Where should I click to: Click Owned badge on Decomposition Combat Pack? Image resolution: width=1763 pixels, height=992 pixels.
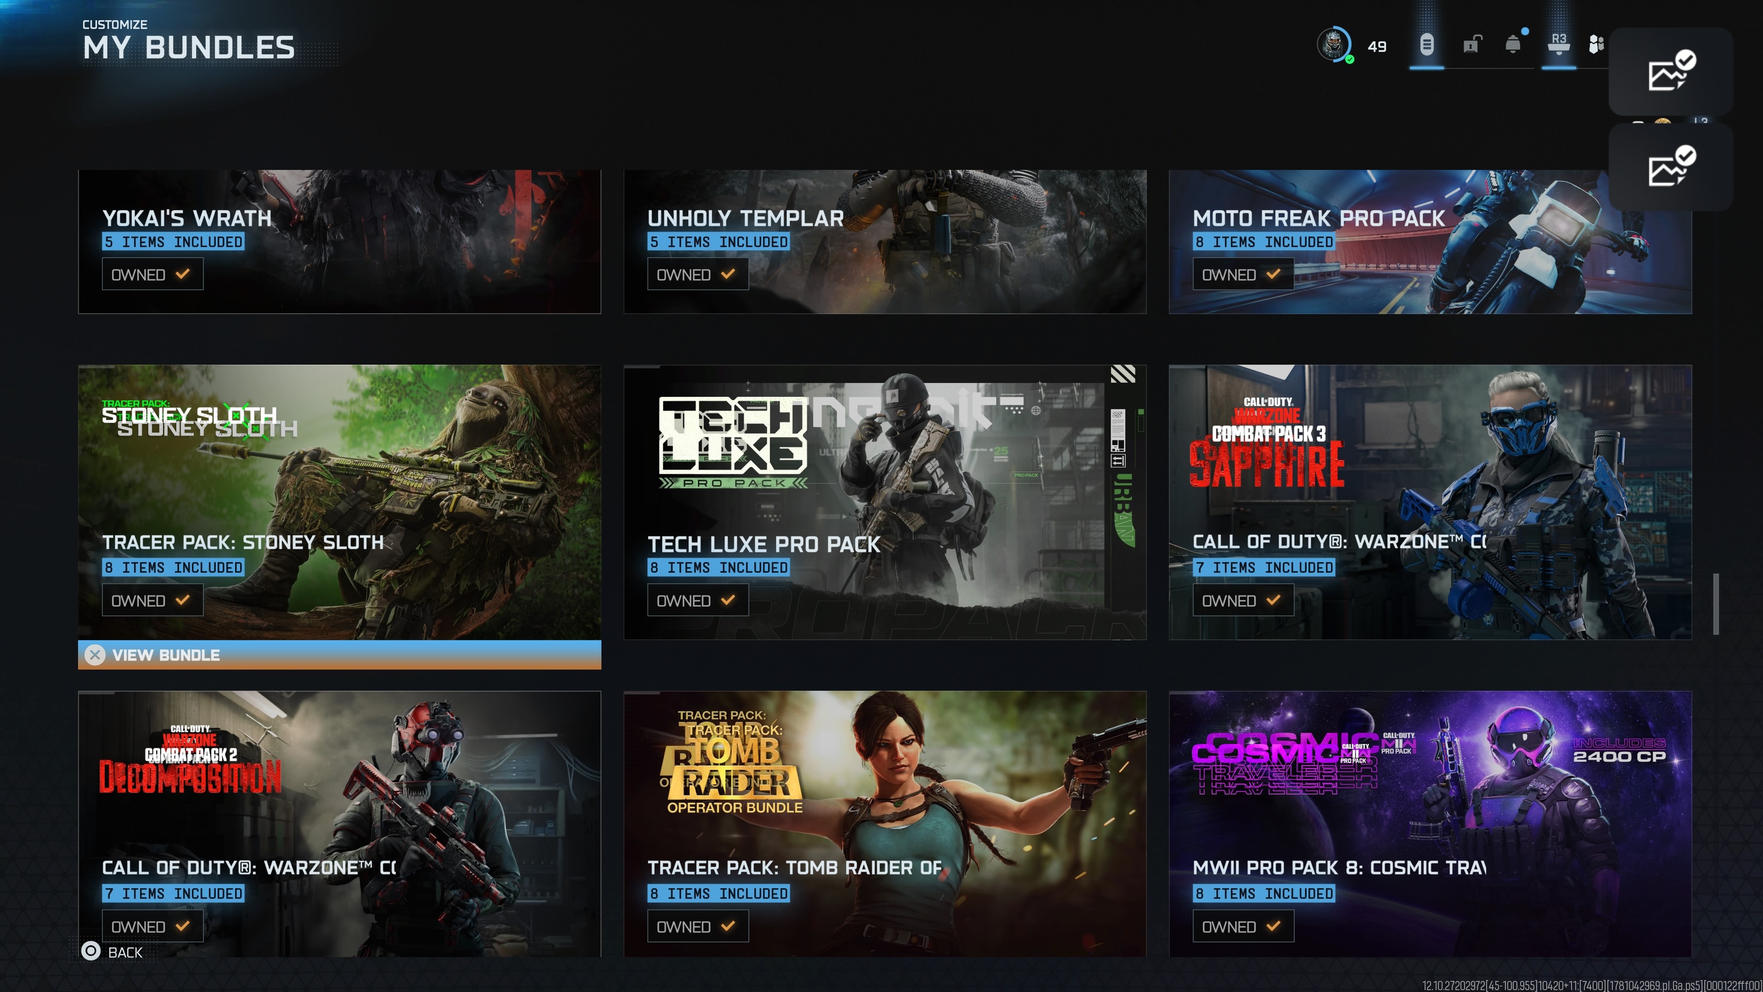click(x=152, y=926)
